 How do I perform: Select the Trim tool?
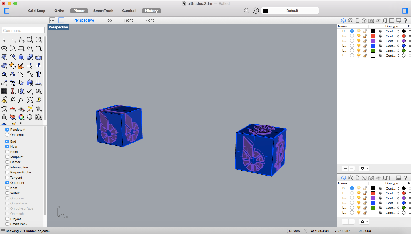pyautogui.click(x=30, y=66)
